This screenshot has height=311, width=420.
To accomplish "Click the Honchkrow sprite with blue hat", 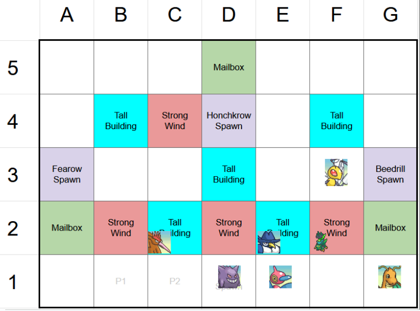I will (269, 242).
